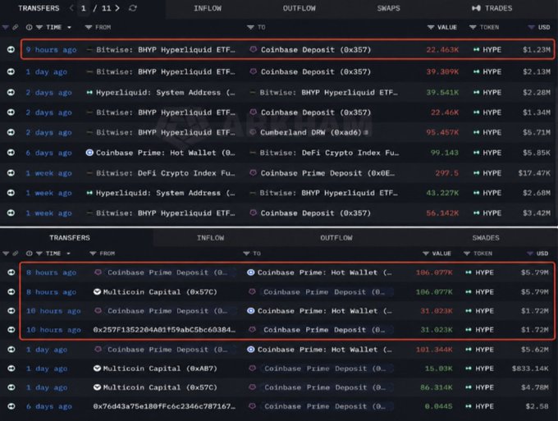Screen dimensions: 558x421
Task: Open Coinbase Prime: Hot Wallet sender in 99.143 row
Action: 165,153
